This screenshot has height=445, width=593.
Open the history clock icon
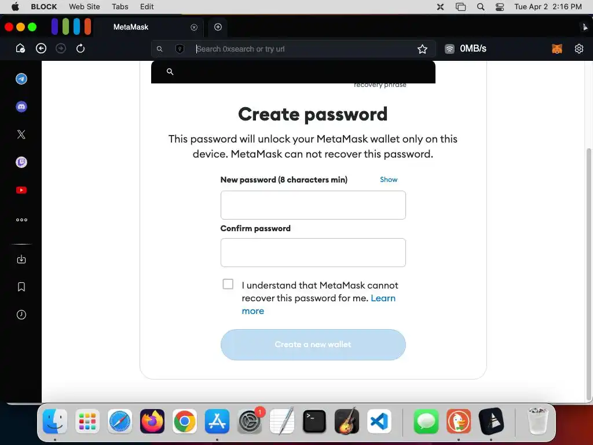coord(21,315)
